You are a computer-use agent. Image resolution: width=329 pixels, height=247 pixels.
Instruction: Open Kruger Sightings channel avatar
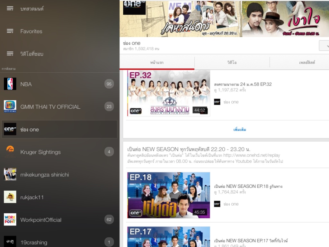click(10, 152)
